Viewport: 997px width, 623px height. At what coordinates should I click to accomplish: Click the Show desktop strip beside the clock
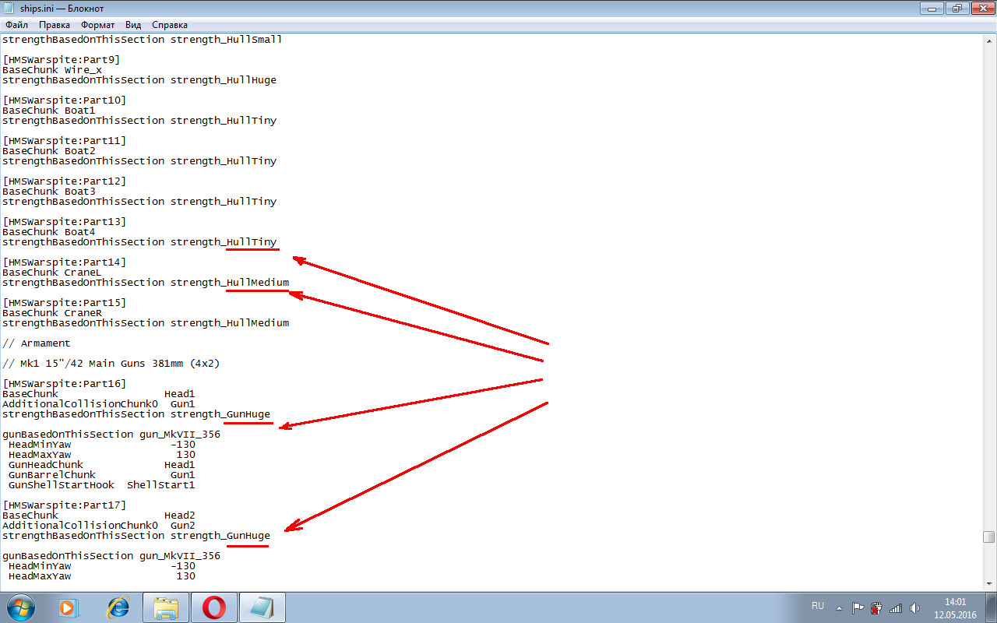[x=991, y=607]
